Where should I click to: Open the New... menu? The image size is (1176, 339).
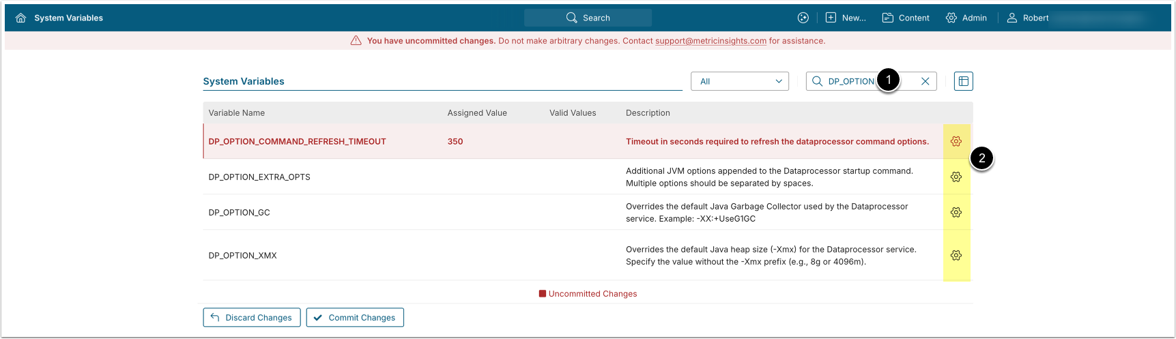click(846, 18)
